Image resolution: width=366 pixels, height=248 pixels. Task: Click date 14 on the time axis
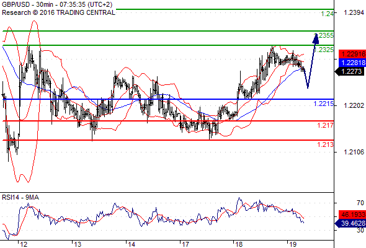coord(132,244)
